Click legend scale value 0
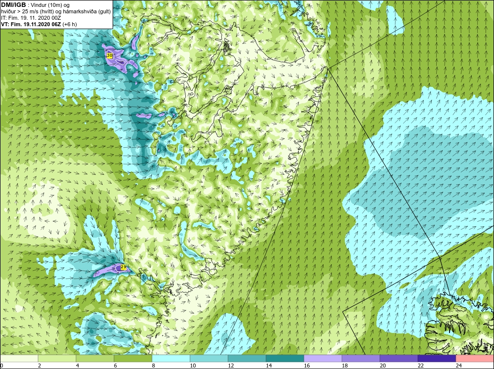The width and height of the screenshot is (494, 369). coord(1,366)
